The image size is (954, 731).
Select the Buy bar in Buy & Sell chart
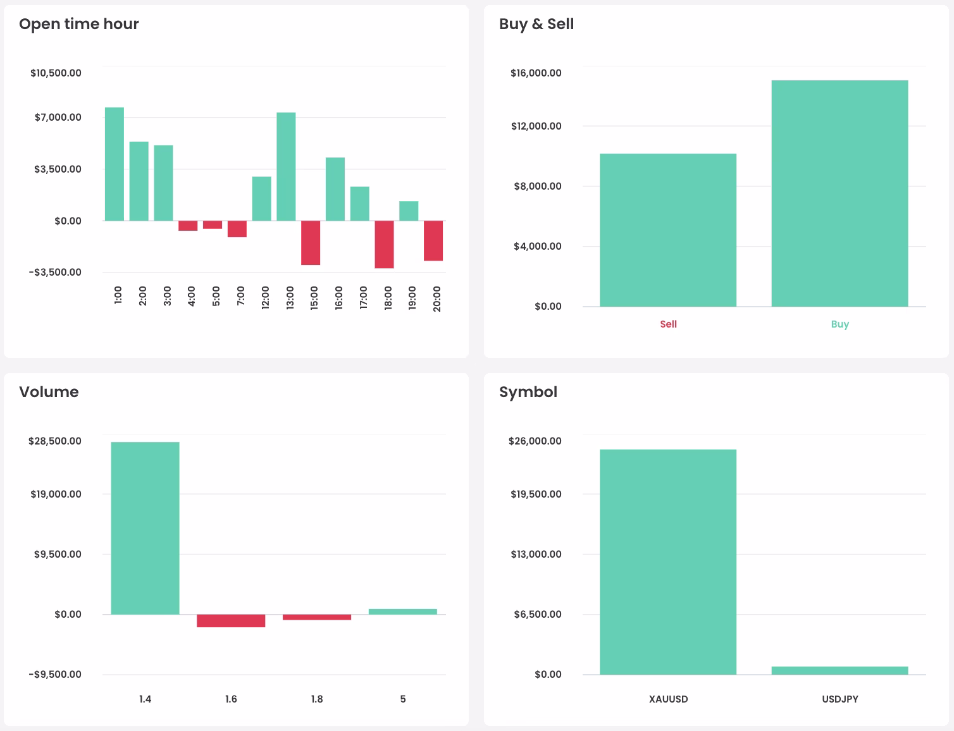(x=840, y=193)
